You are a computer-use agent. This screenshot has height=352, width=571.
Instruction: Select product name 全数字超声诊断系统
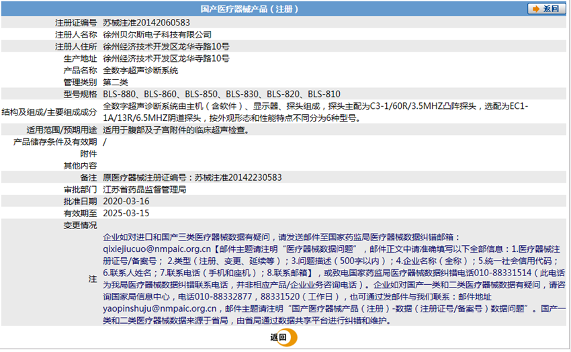140,71
